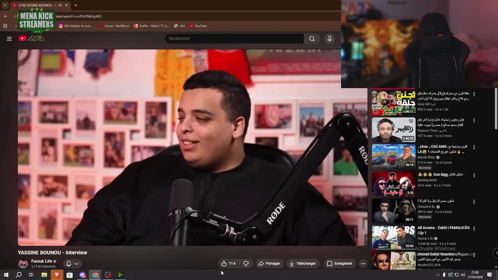Play the Oussama BL 20:11 video thumbnail

point(393,211)
